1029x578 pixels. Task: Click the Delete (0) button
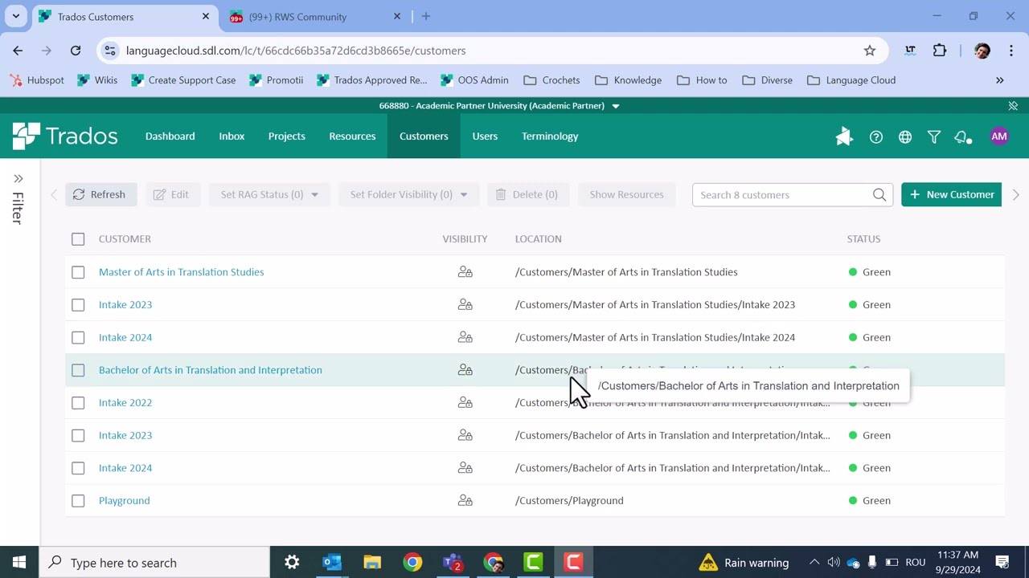tap(527, 194)
